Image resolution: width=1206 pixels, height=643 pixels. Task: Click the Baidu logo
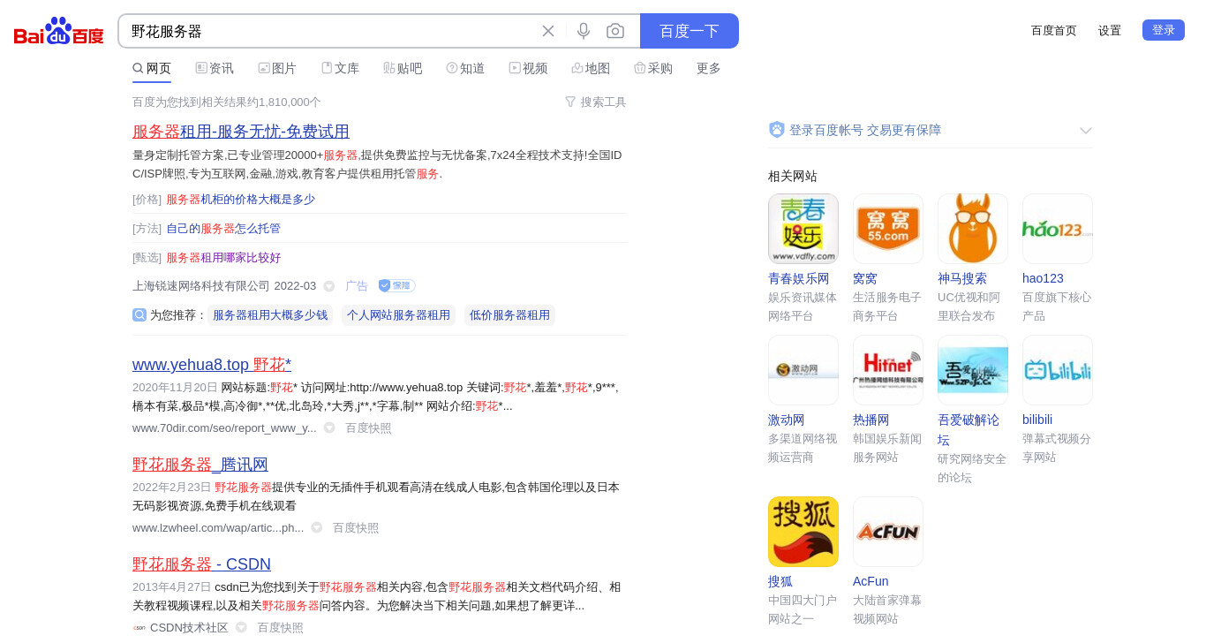pos(59,31)
